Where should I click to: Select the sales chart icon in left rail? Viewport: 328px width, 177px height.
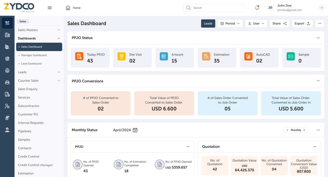click(x=7, y=23)
